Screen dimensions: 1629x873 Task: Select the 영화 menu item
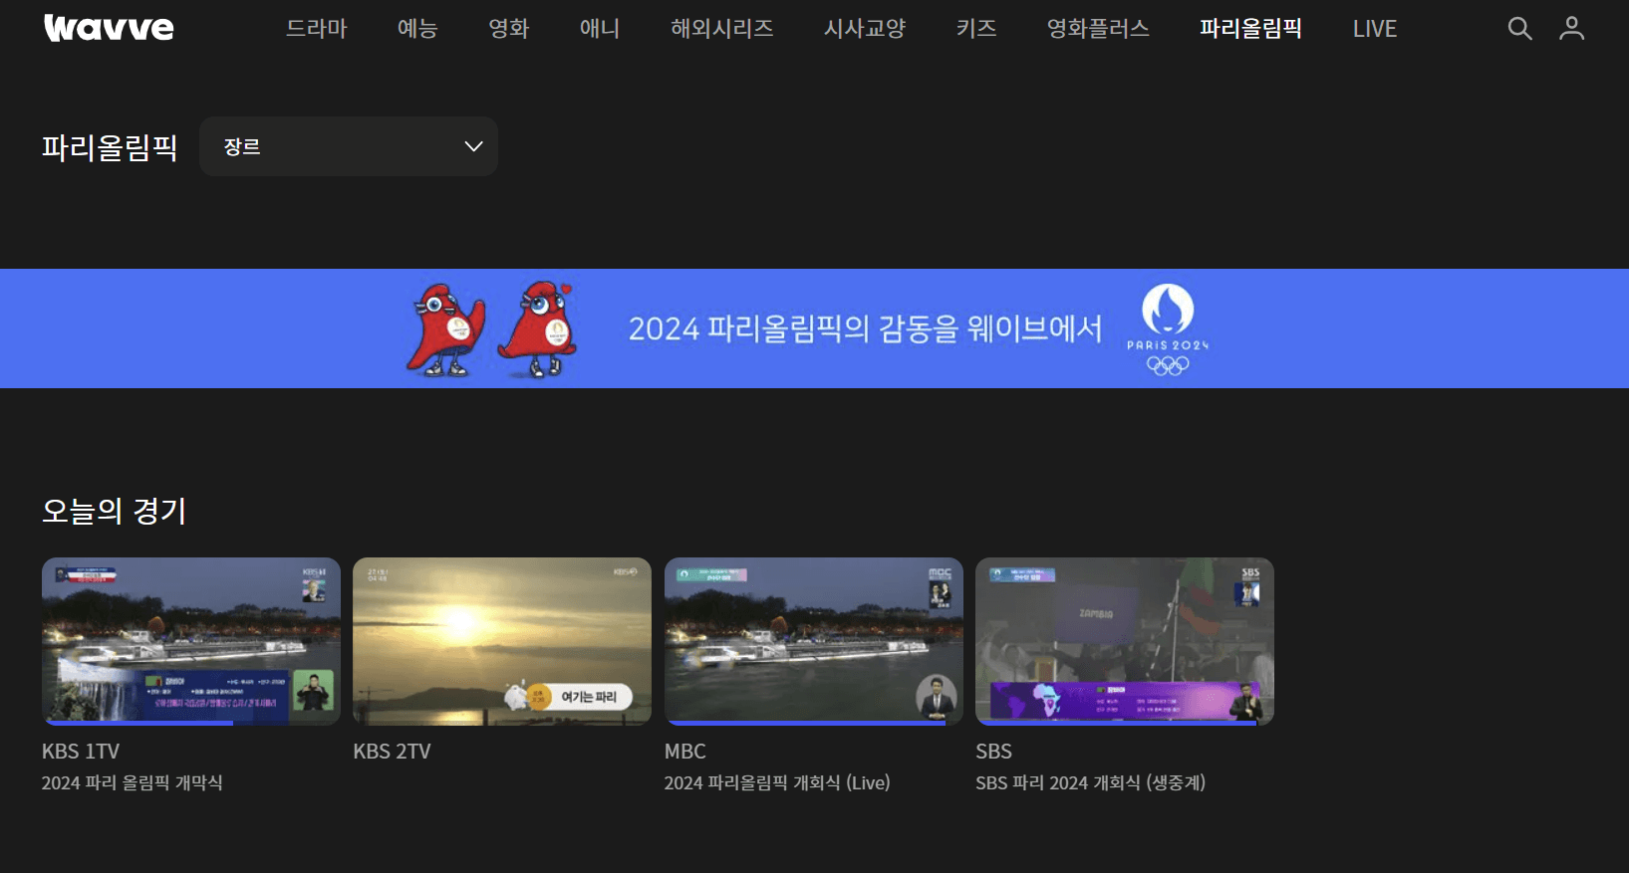[508, 28]
